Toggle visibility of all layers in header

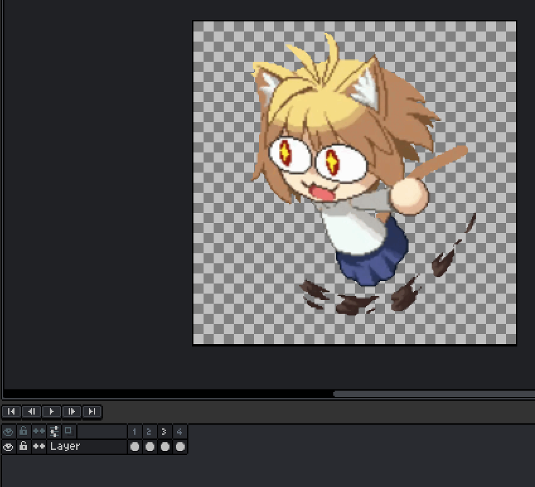click(8, 432)
